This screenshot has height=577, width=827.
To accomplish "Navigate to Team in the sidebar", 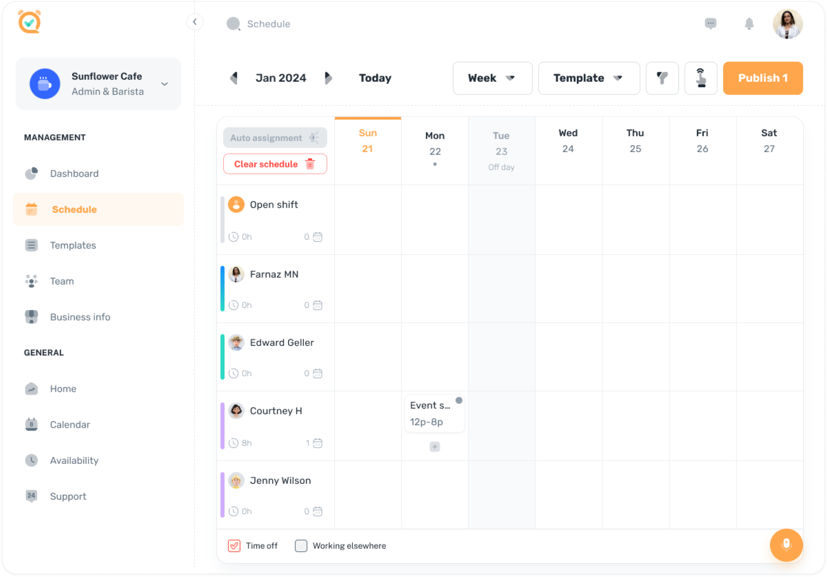I will coord(62,281).
